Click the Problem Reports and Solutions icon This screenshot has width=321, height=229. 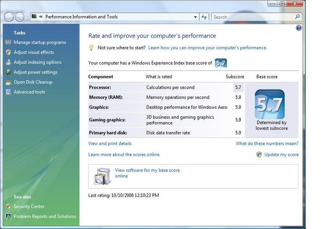coord(8,216)
